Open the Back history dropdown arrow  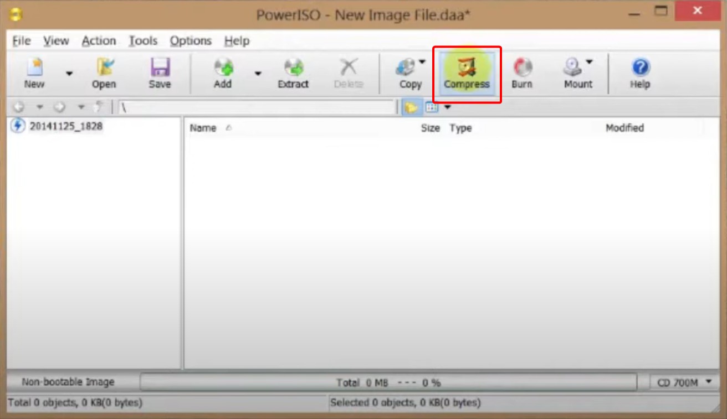39,107
